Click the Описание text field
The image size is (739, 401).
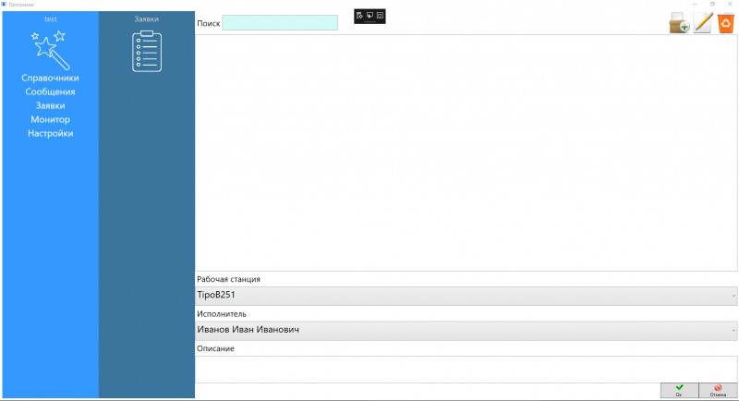tap(466, 370)
